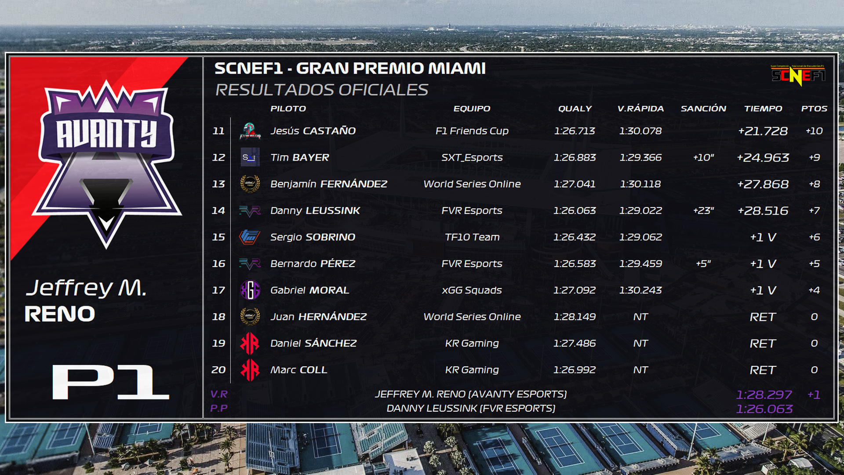The height and width of the screenshot is (475, 844).
Task: Select the EQUIPO column header
Action: pyautogui.click(x=472, y=108)
